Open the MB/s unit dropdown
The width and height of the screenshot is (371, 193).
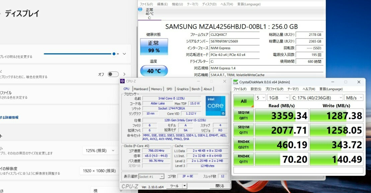354,98
